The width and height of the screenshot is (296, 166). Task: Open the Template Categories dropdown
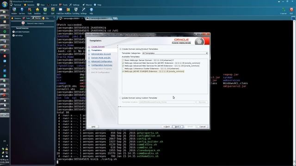[x=175, y=53]
